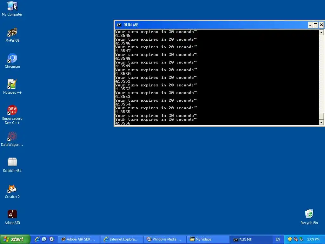Click the RUN ME taskbar button
Image resolution: width=325 pixels, height=244 pixels.
[x=251, y=239]
